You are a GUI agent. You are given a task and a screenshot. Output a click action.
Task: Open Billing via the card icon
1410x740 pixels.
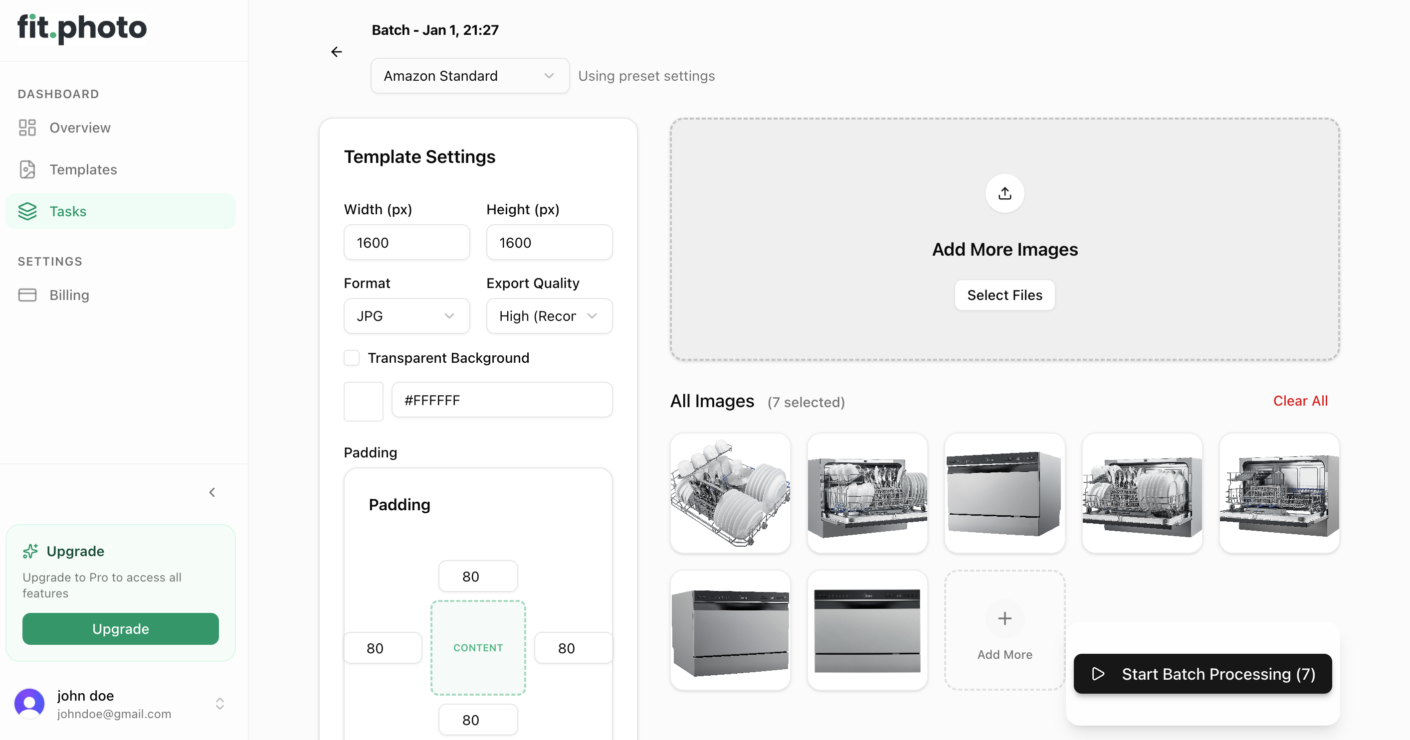click(28, 295)
